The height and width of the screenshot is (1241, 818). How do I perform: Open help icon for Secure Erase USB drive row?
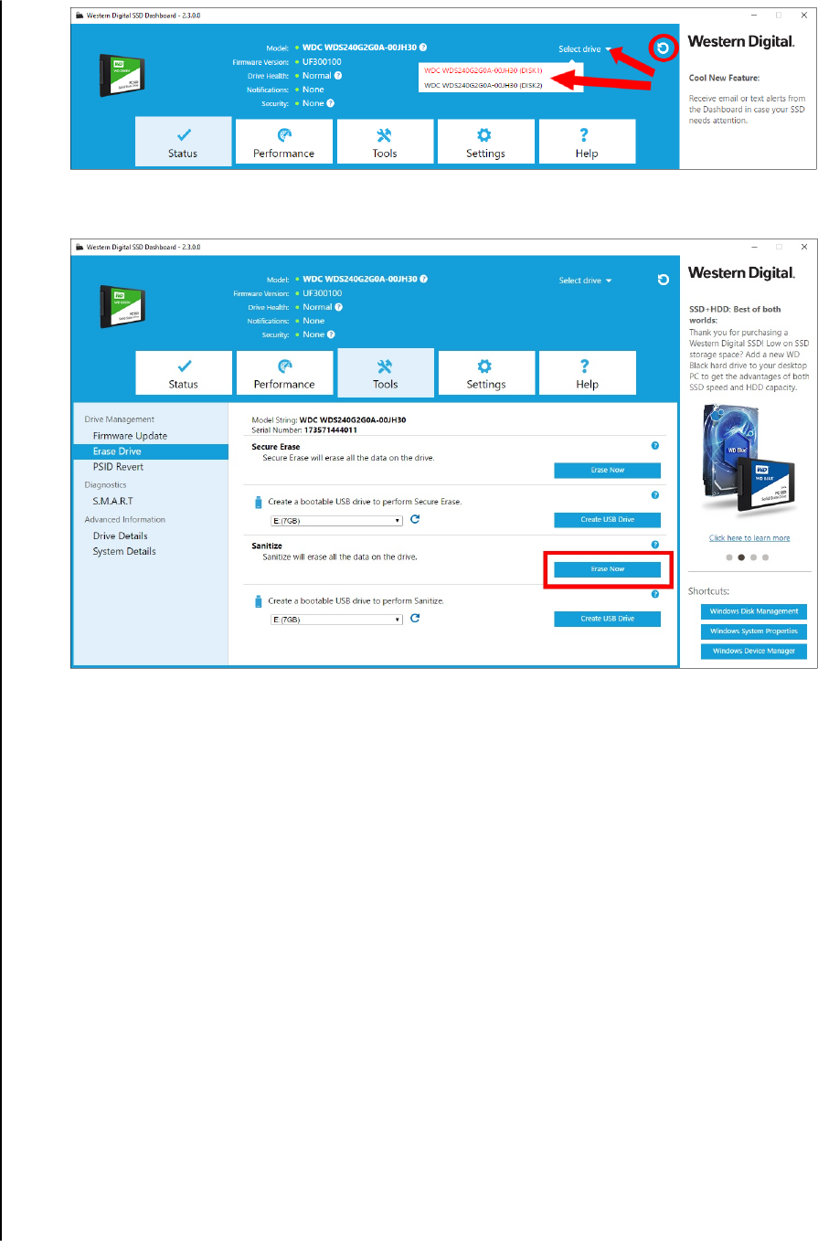click(x=655, y=494)
